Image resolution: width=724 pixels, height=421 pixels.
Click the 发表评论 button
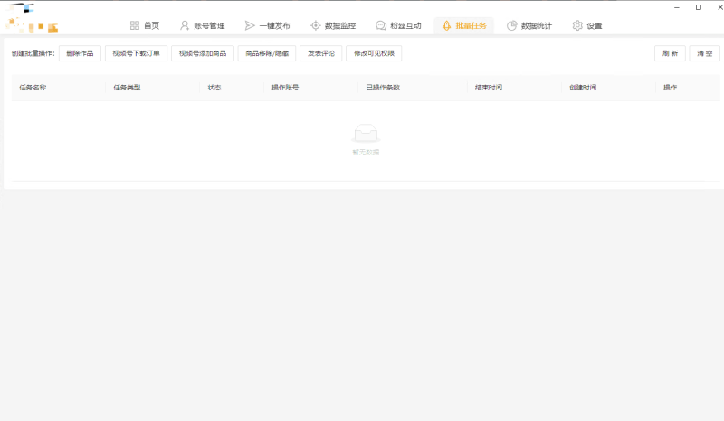[321, 53]
